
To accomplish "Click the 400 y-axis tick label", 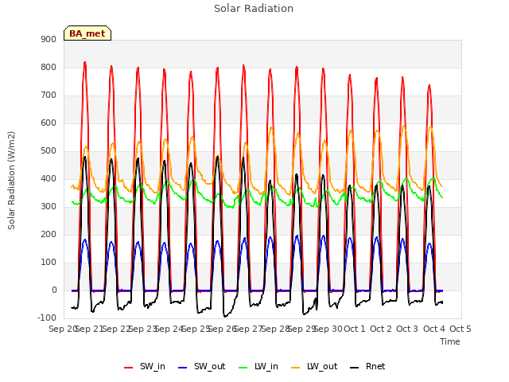I will 49,178.
